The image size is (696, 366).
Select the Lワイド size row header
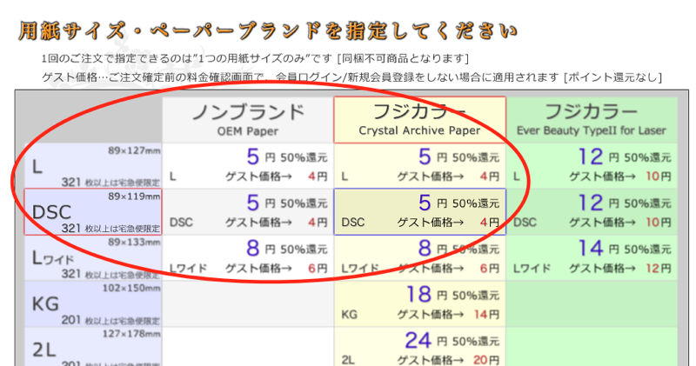click(x=93, y=257)
